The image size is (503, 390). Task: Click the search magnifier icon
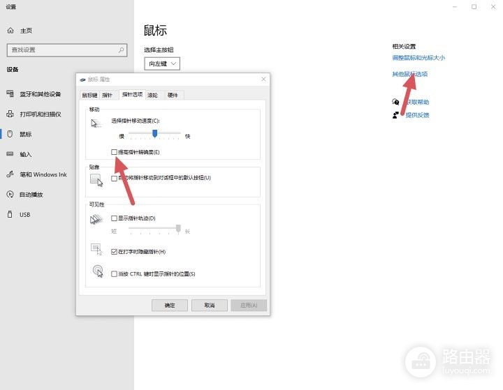pos(121,50)
